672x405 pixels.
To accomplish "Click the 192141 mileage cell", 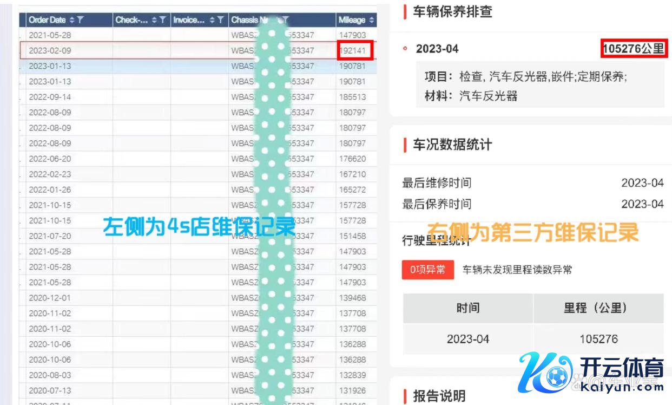I will (x=353, y=51).
